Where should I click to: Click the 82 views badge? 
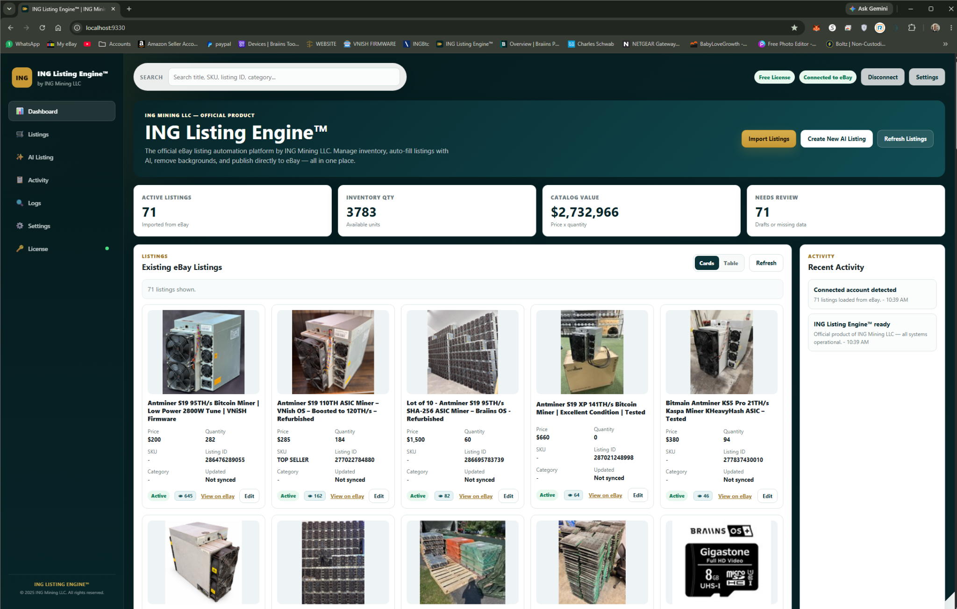[444, 496]
